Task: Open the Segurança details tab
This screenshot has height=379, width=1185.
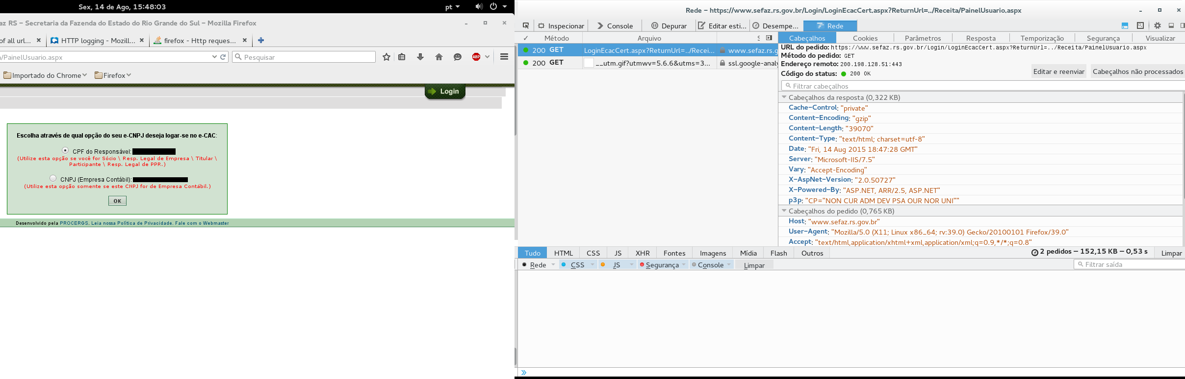Action: coord(1103,38)
